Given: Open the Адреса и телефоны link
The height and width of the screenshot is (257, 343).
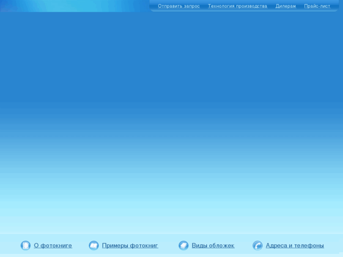Looking at the screenshot, I should coord(295,246).
